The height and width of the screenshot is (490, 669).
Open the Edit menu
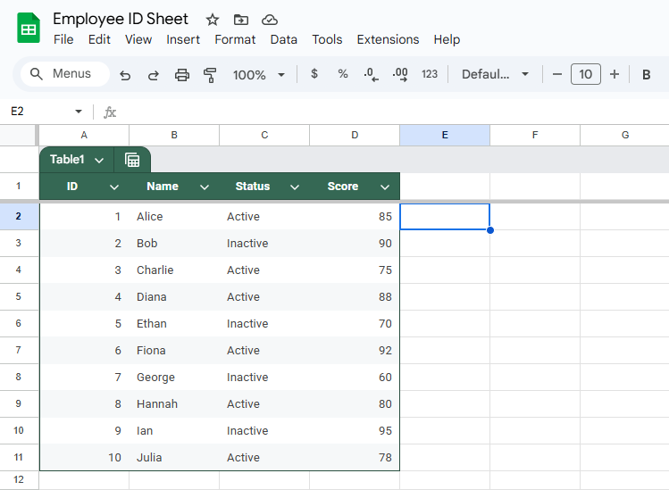coord(99,39)
